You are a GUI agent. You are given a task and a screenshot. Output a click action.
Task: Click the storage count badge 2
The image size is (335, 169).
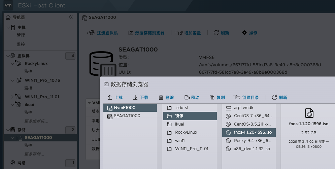pyautogui.click(x=70, y=130)
